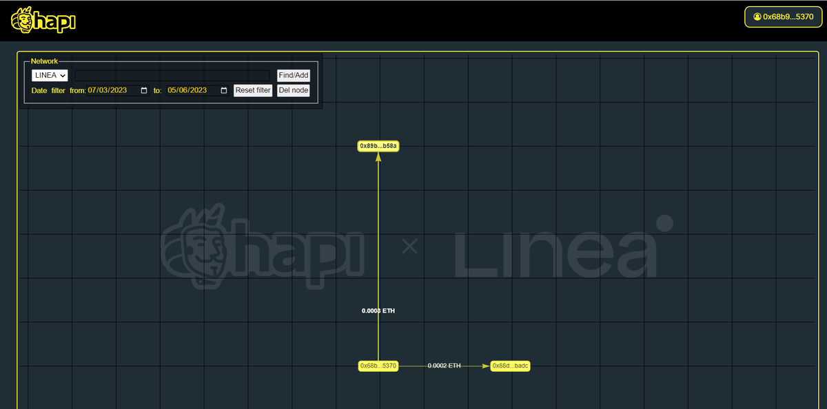This screenshot has height=409, width=827.
Task: Select the 0x88d...badc node
Action: tap(510, 366)
